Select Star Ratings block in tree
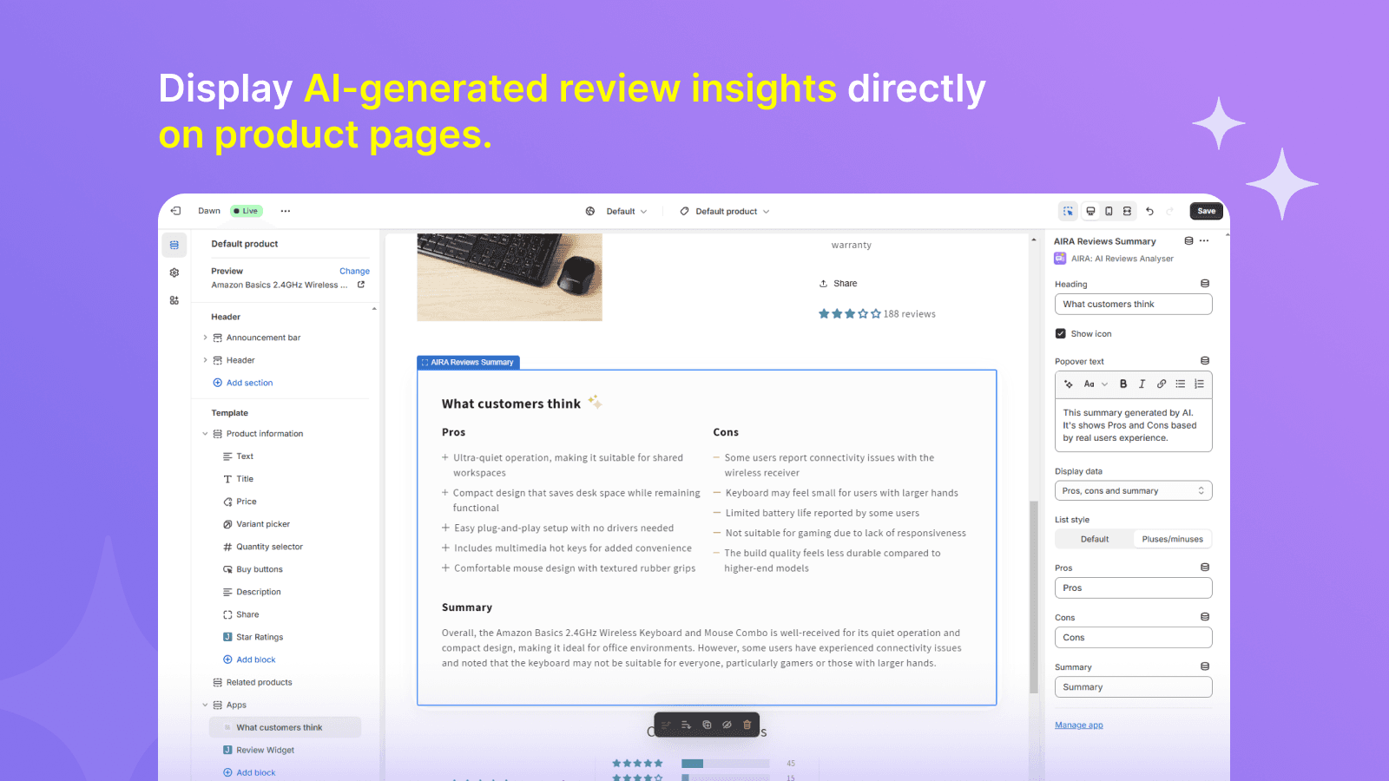Viewport: 1389px width, 781px height. [x=260, y=637]
